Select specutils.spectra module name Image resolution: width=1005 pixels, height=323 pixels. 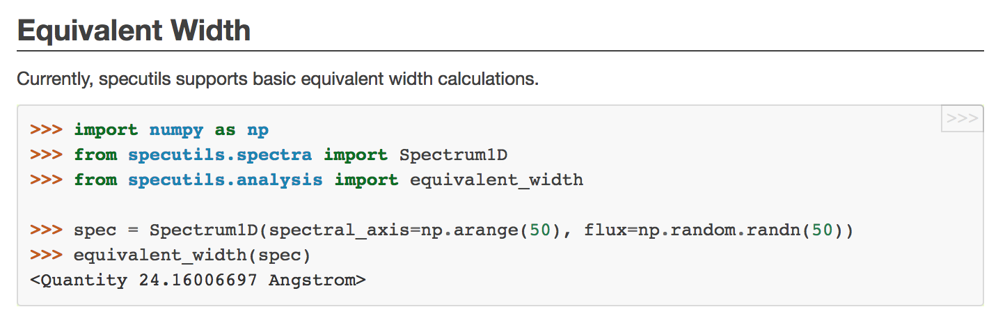pyautogui.click(x=220, y=155)
